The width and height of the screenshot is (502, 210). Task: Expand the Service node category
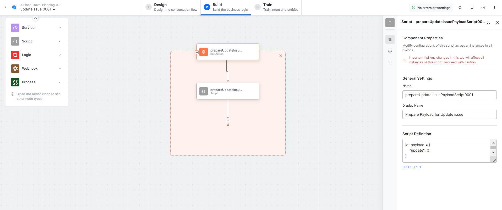[x=60, y=28]
